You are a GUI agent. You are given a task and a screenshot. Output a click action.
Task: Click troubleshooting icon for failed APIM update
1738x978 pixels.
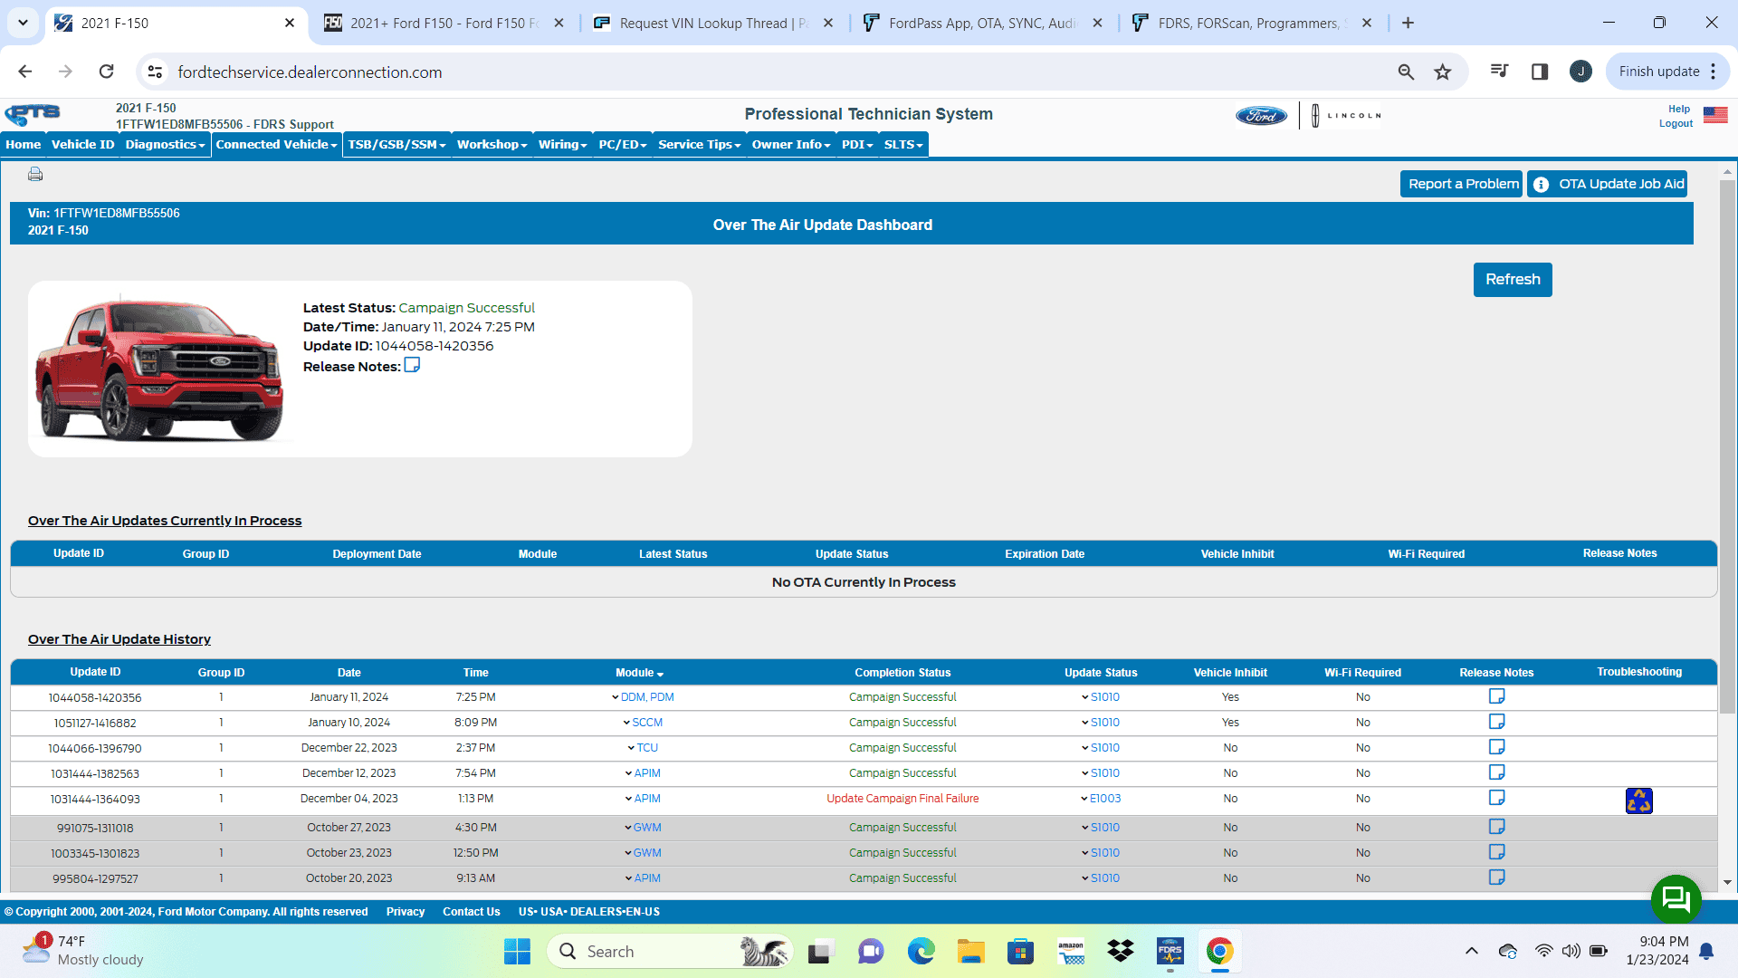click(x=1638, y=801)
